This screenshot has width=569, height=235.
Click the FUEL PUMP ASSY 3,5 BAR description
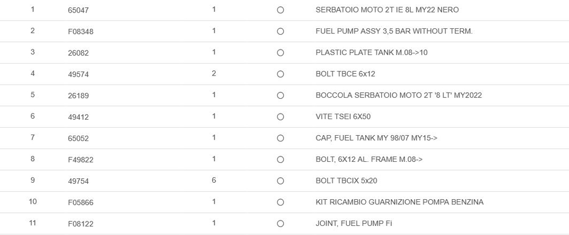click(x=394, y=31)
